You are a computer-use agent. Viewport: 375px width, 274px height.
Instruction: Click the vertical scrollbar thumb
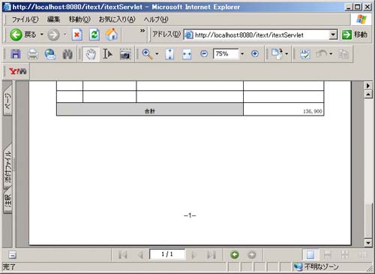coord(368,220)
